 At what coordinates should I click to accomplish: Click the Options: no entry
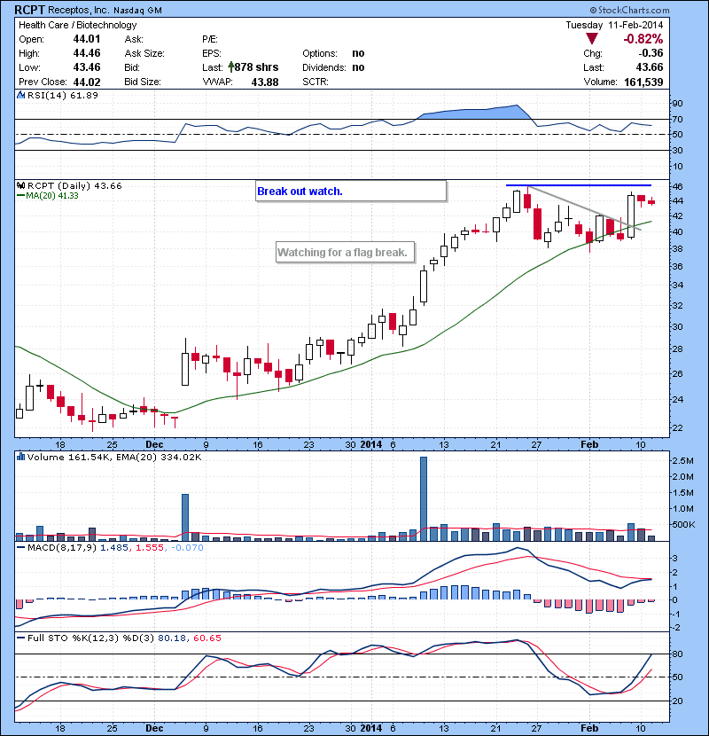click(x=333, y=53)
